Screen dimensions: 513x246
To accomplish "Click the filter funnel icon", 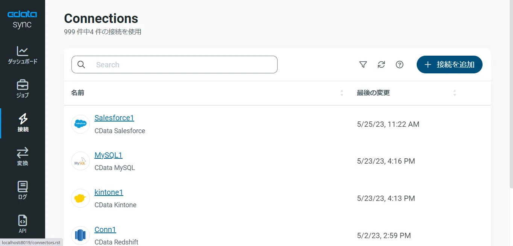I will pos(363,65).
